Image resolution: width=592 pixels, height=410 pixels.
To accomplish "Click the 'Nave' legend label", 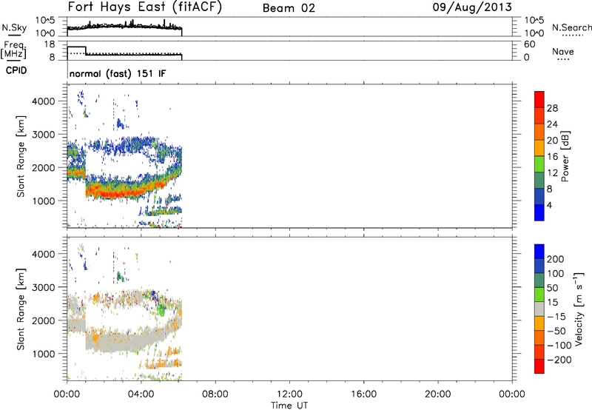I will coord(563,52).
